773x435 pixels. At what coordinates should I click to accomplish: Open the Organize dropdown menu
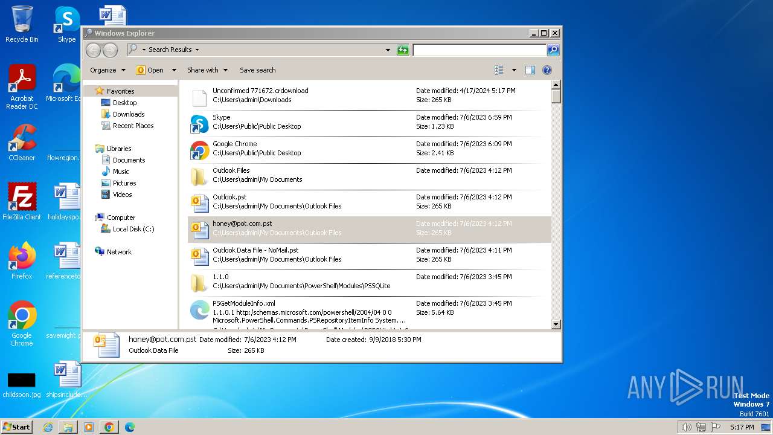pyautogui.click(x=107, y=70)
